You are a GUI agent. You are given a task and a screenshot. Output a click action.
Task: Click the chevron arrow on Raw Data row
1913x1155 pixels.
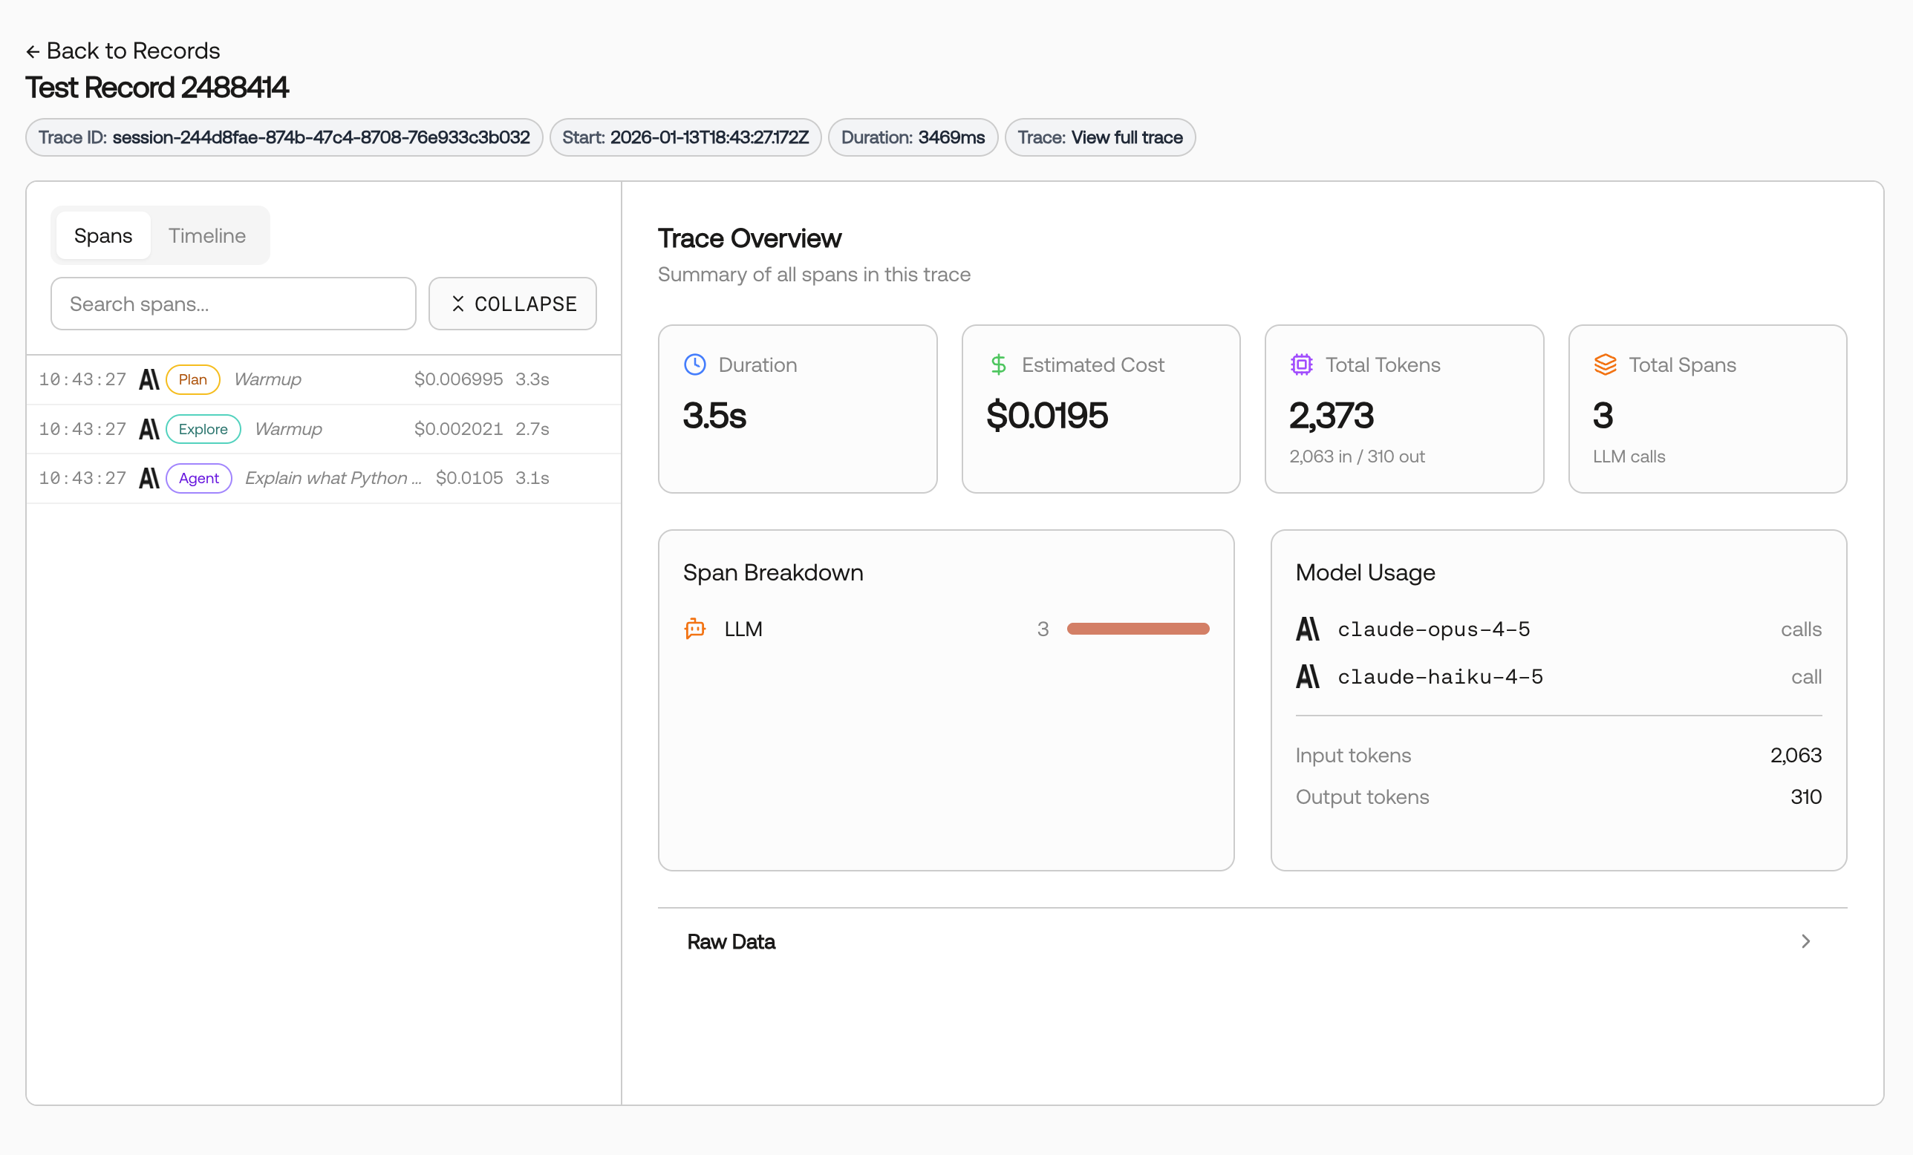(x=1805, y=941)
